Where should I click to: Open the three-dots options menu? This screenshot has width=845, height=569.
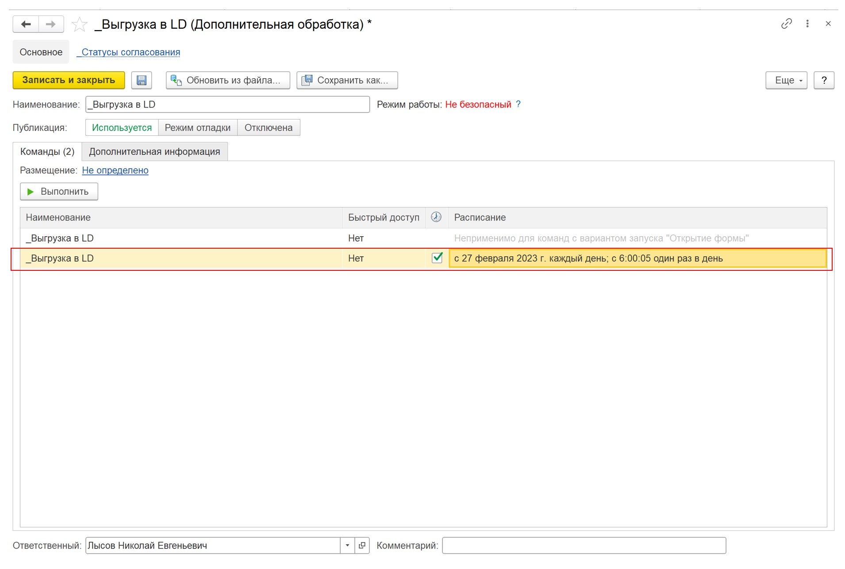click(x=807, y=23)
